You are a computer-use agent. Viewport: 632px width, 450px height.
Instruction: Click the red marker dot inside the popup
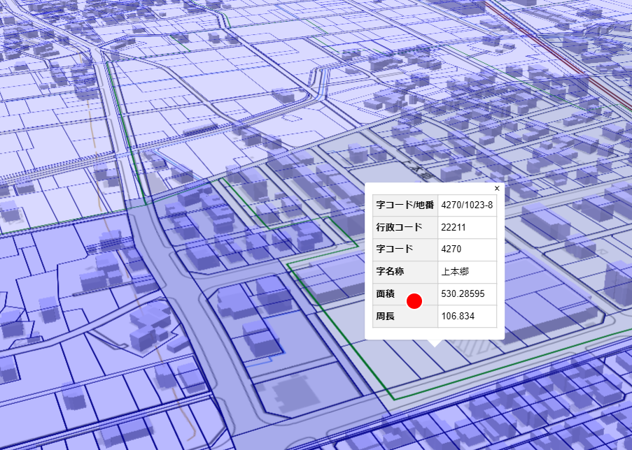(x=416, y=300)
